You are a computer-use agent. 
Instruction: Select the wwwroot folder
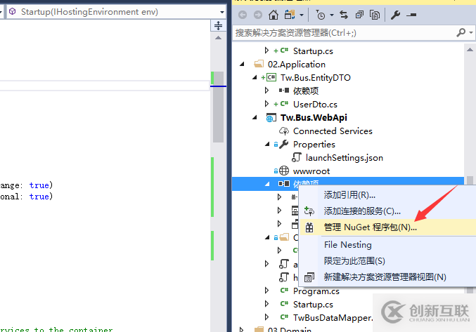[x=311, y=171]
